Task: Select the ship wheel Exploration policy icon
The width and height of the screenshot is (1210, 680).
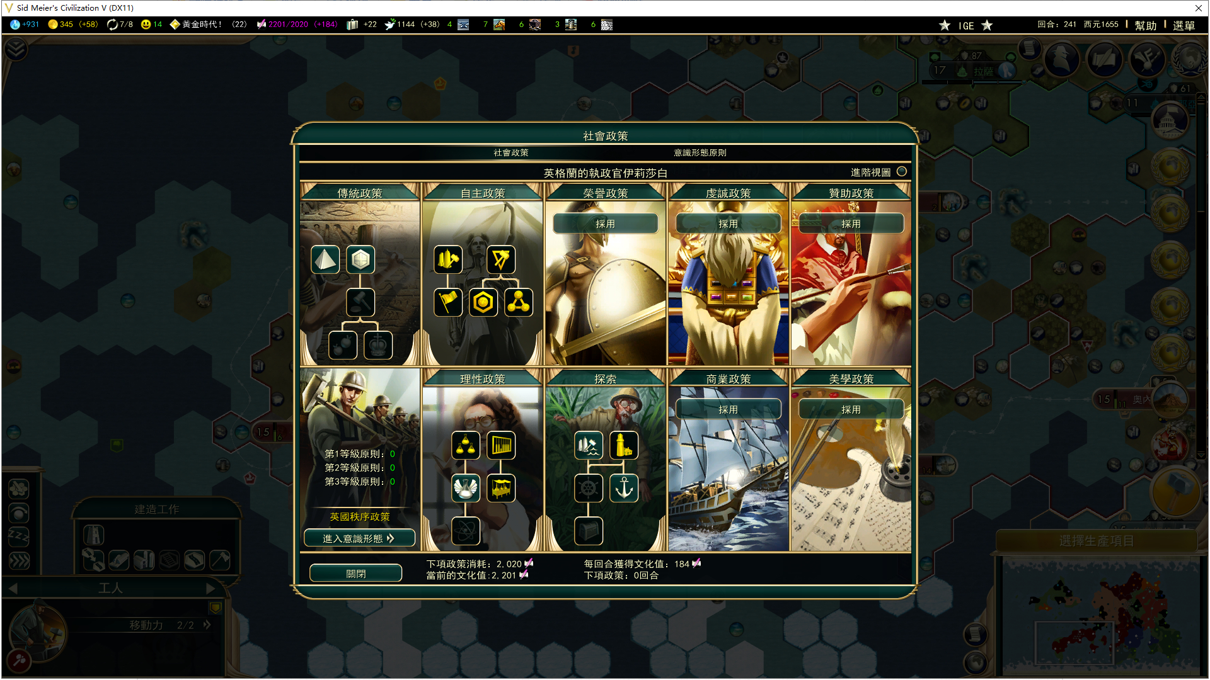Action: [589, 488]
